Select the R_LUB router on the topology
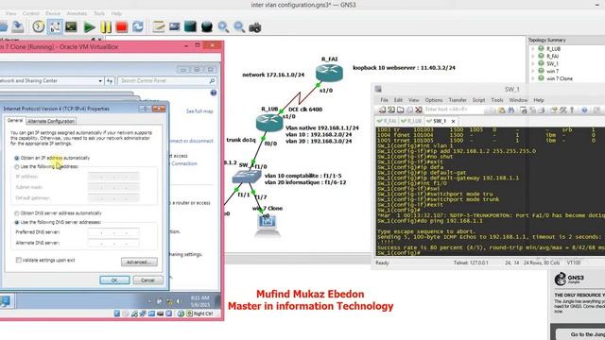Image resolution: width=605 pixels, height=340 pixels. coord(269,123)
